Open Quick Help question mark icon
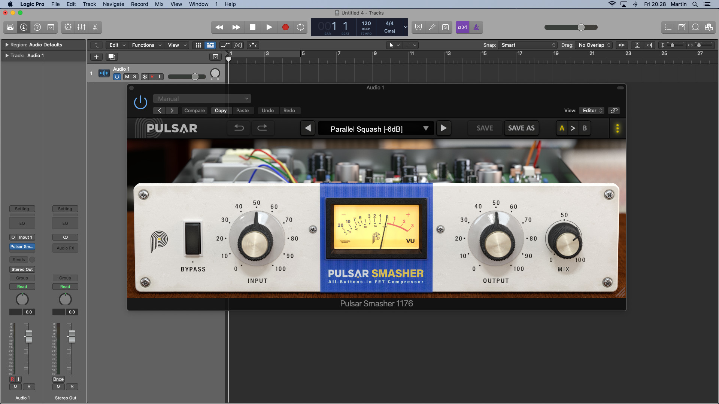719x404 pixels. [x=37, y=27]
